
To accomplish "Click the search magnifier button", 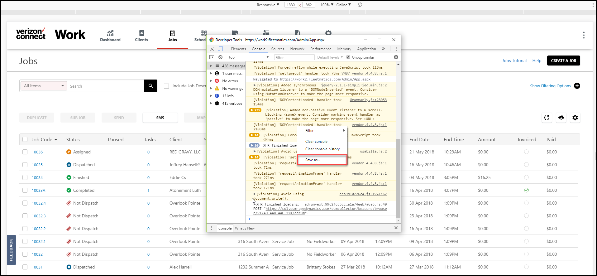I will point(150,86).
